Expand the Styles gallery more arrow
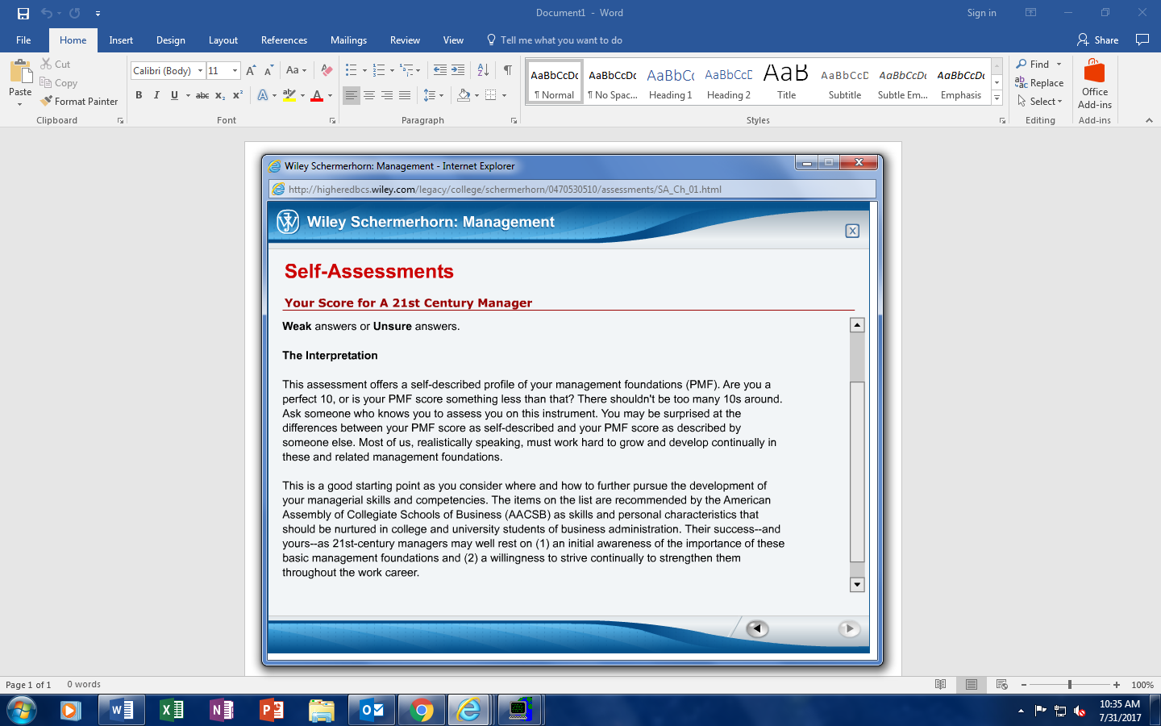Viewport: 1161px width, 726px height. pyautogui.click(x=997, y=98)
